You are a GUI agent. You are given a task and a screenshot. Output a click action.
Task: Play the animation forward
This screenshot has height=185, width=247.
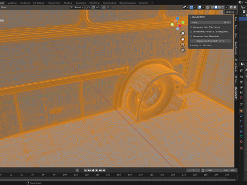click(97, 170)
